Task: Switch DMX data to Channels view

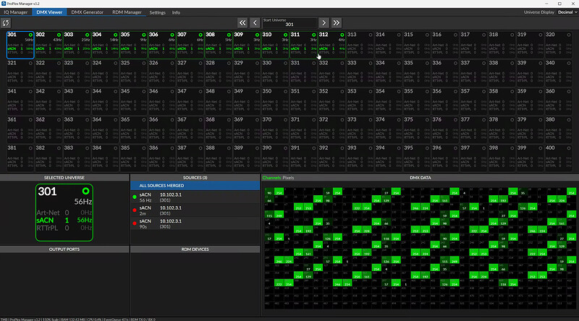Action: [271, 178]
